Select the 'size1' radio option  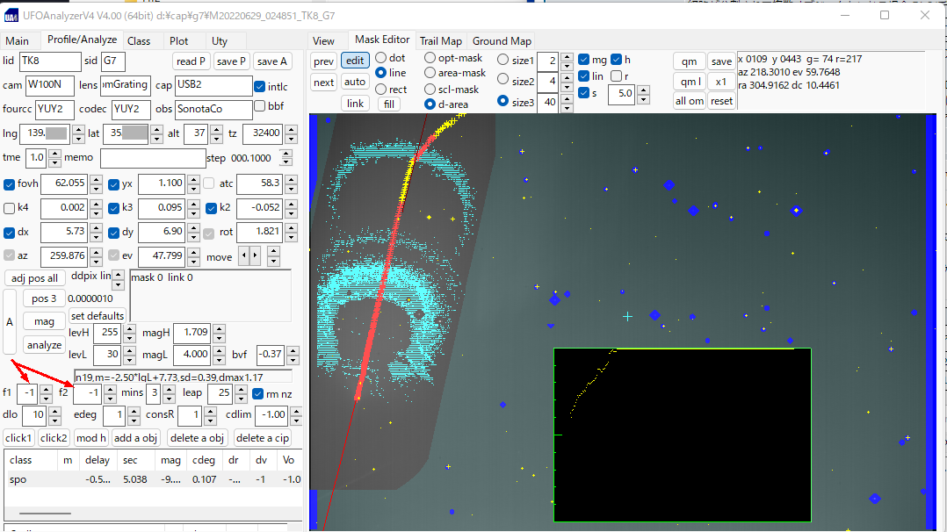tap(503, 60)
